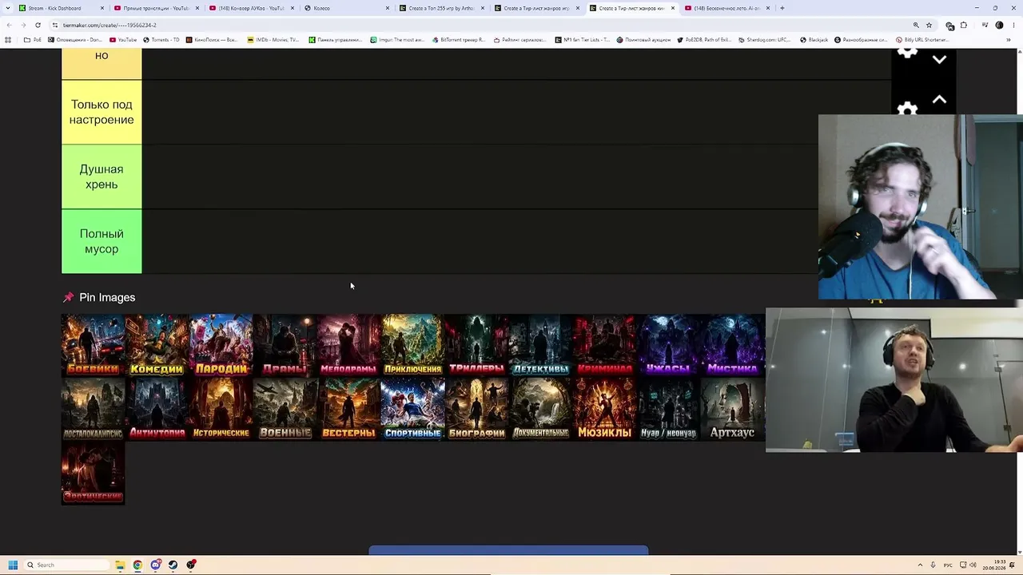Select the Ужасы genre tile
This screenshot has width=1023, height=575.
[x=669, y=345]
